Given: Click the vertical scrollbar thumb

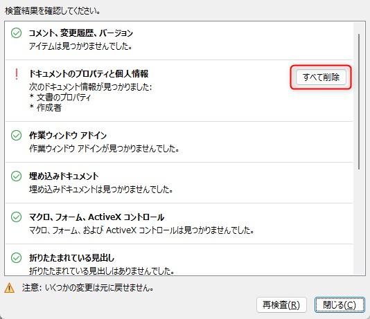Looking at the screenshot, I should (x=359, y=101).
